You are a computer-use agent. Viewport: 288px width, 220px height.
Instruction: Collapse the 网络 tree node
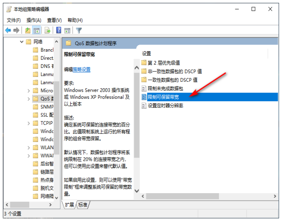[22, 42]
